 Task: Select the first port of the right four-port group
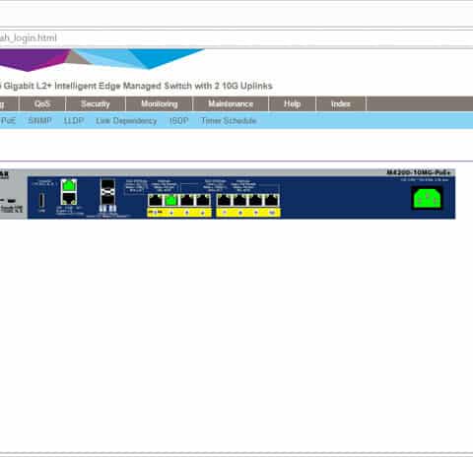click(224, 200)
